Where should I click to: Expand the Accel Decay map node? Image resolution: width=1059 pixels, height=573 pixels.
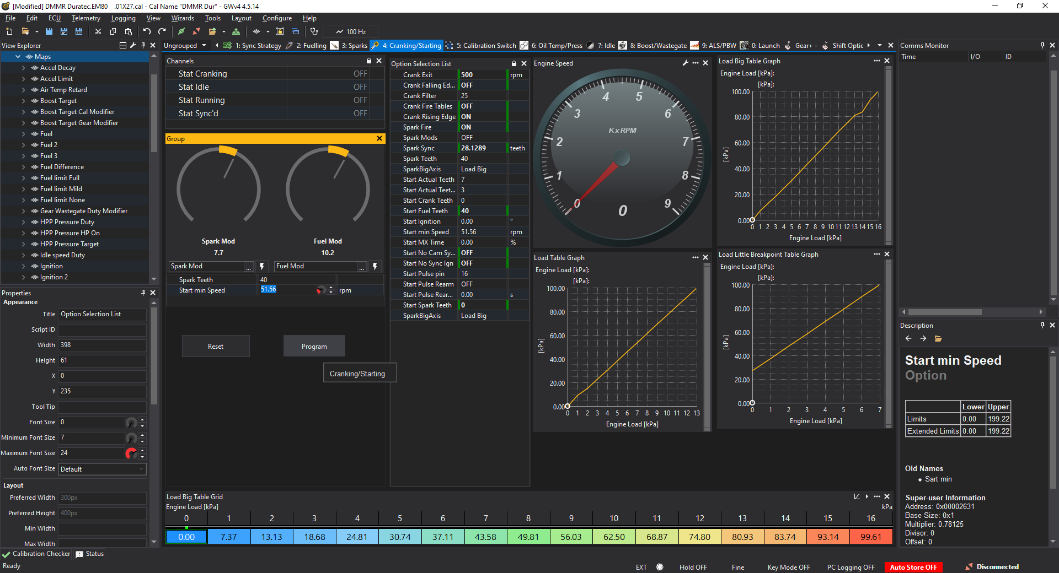point(23,68)
